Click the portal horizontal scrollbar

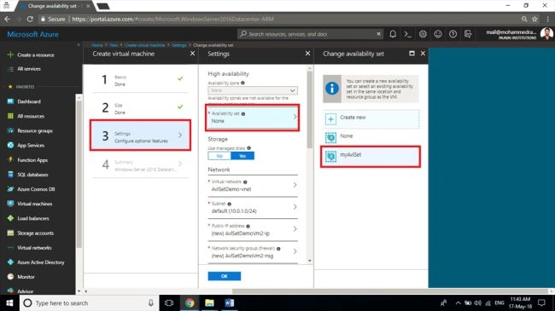click(x=389, y=291)
